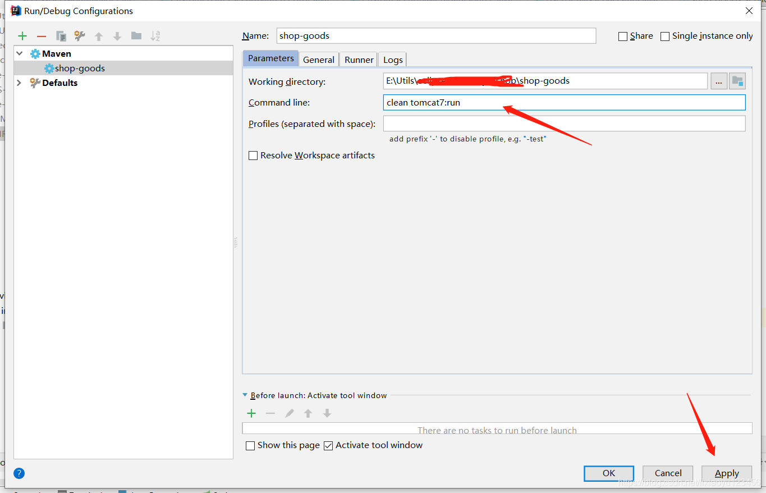This screenshot has width=766, height=493.
Task: Click the shop-goods gear icon in the tree
Action: pyautogui.click(x=49, y=69)
